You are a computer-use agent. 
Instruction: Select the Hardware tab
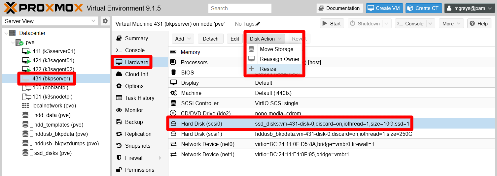(x=140, y=62)
